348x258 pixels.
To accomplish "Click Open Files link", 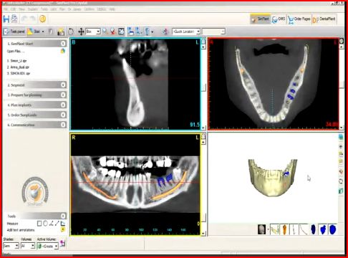I will click(x=16, y=51).
